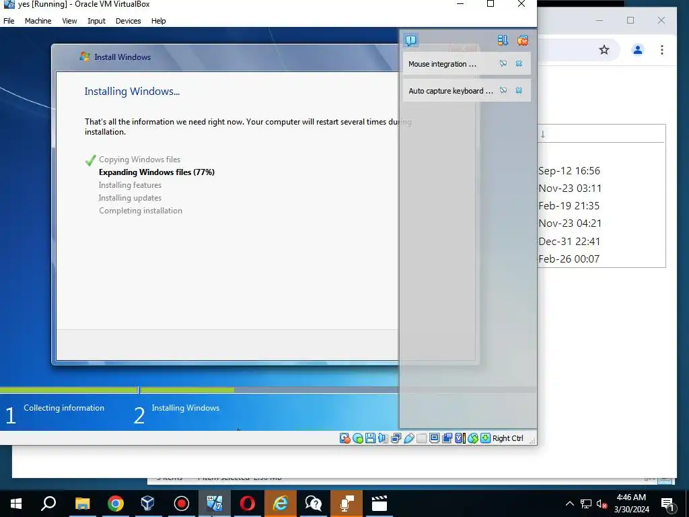The width and height of the screenshot is (689, 517).
Task: Click the network adapters status icon
Action: [396, 438]
